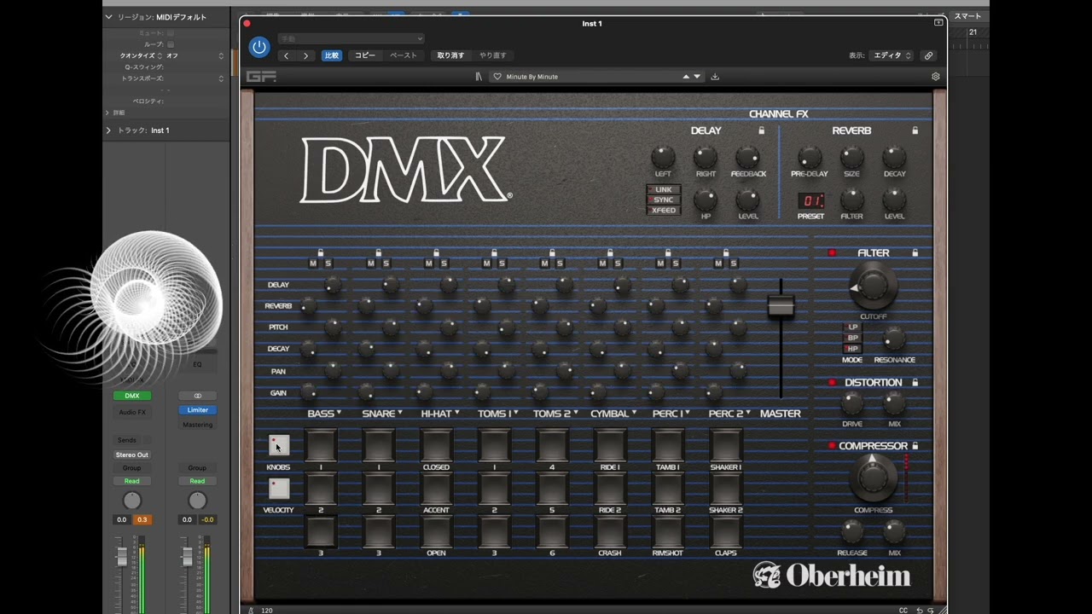Trigger the Bass 1 pad
This screenshot has width=1092, height=614.
321,445
